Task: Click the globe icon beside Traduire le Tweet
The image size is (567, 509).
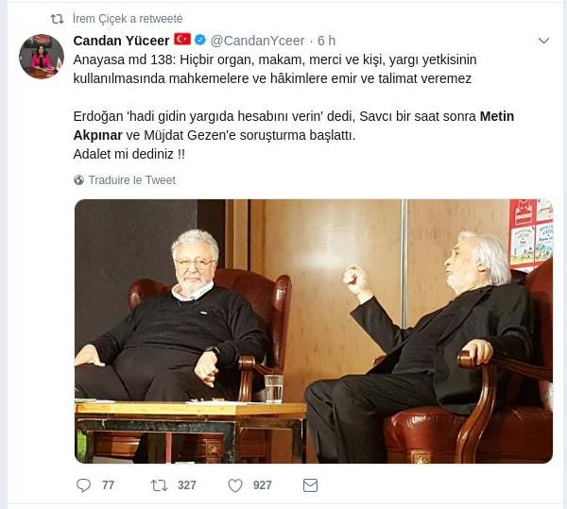Action: coord(78,180)
